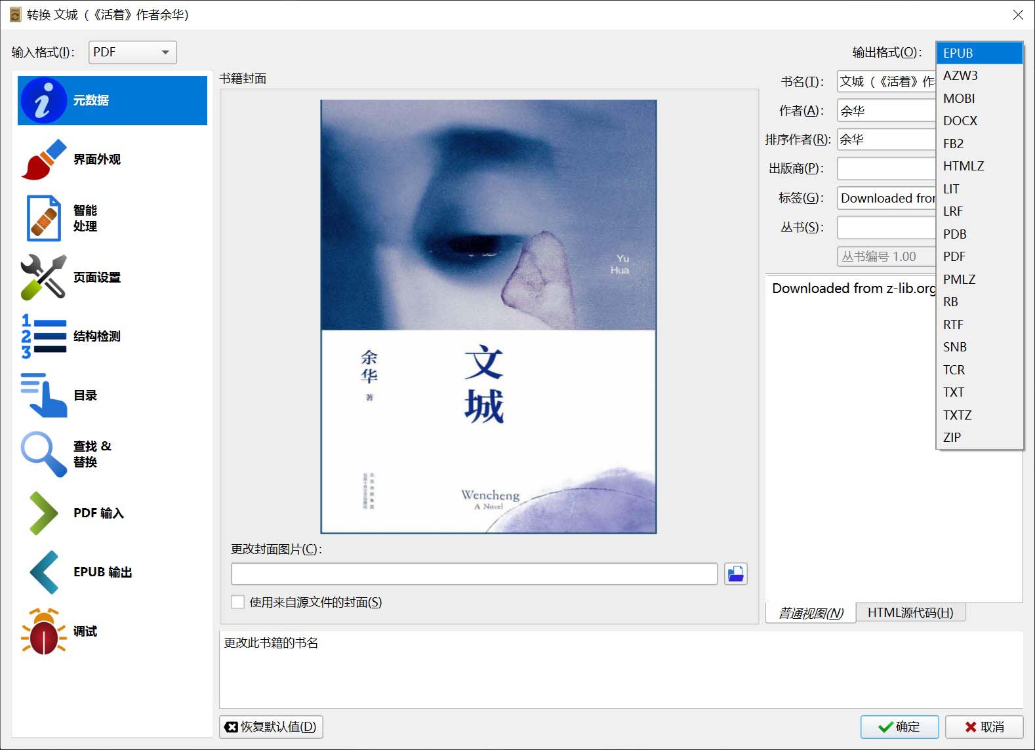Click the 排序作者 author sort field

click(x=887, y=139)
